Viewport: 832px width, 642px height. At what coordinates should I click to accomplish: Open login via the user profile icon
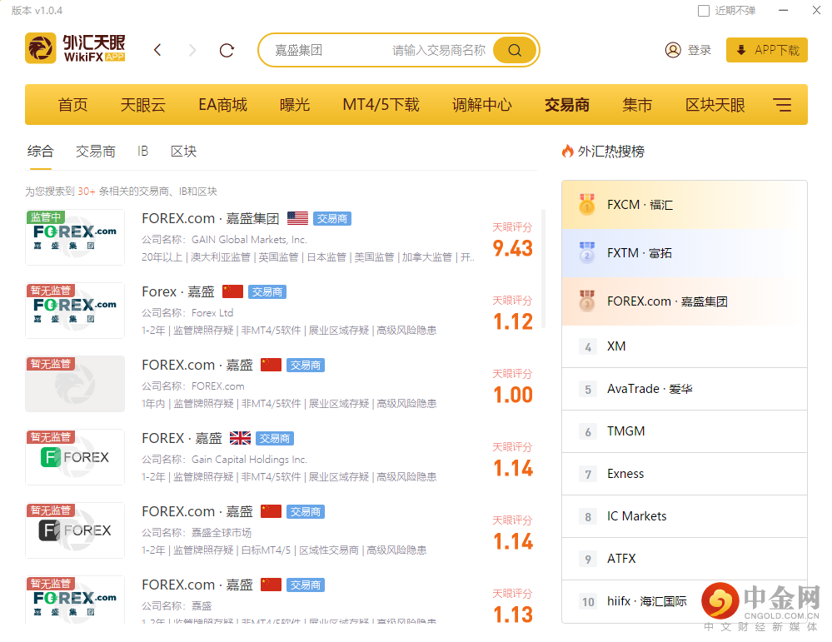[x=673, y=49]
